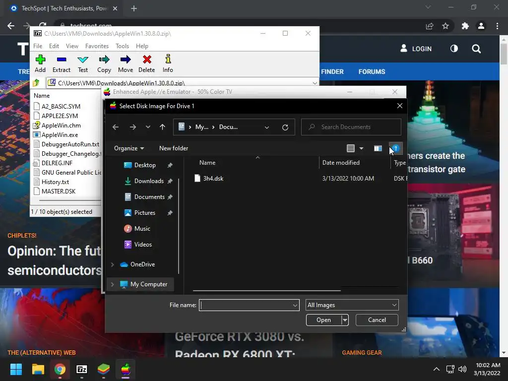
Task: Open the 7-Zip Tools menu
Action: tap(122, 46)
